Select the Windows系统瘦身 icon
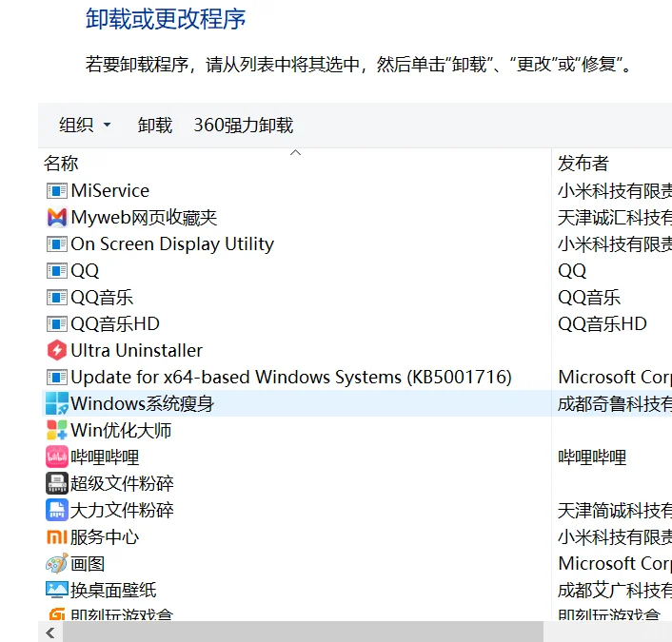The height and width of the screenshot is (642, 672). 56,403
